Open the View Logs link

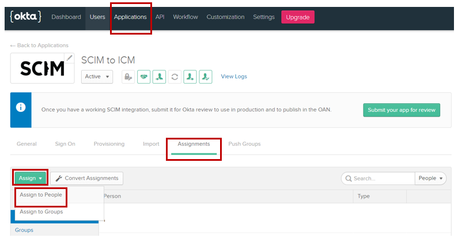click(234, 77)
